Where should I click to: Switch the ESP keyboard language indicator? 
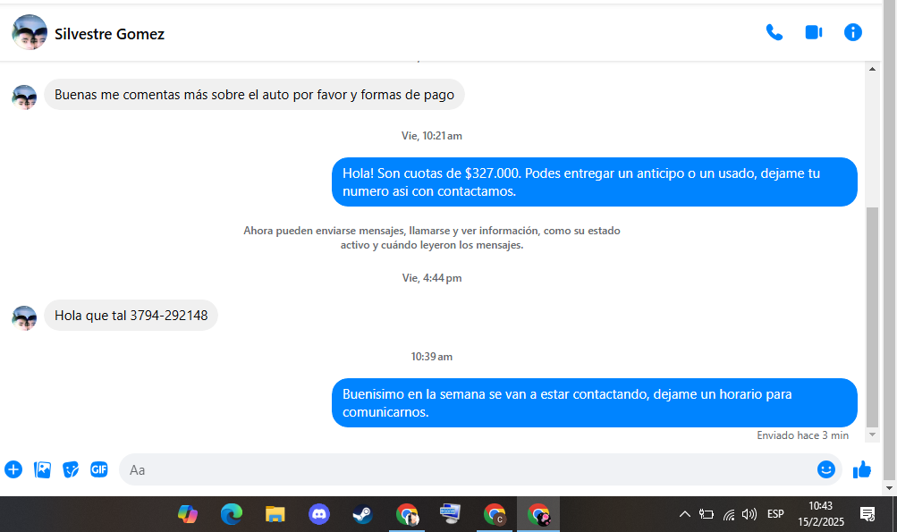point(775,514)
